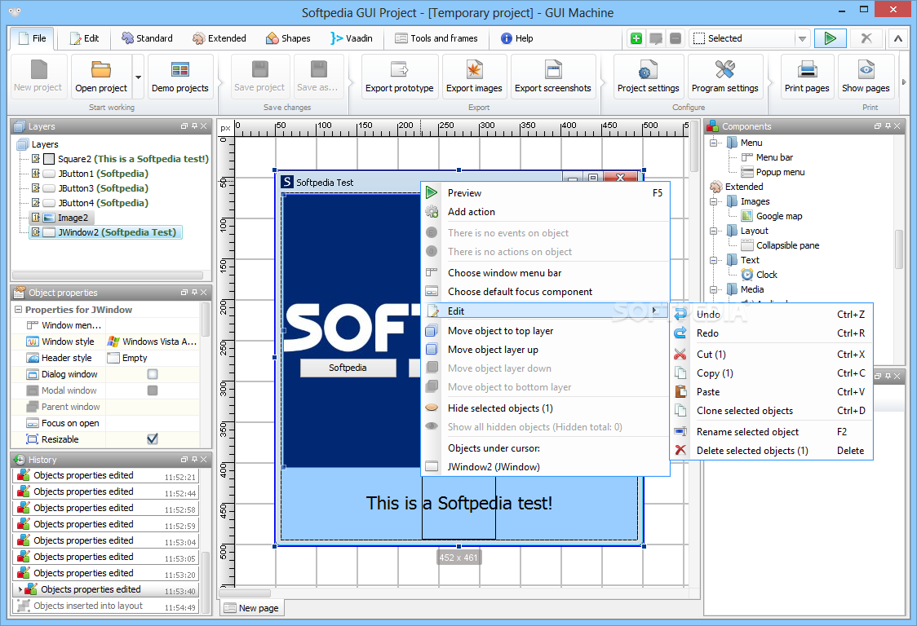The width and height of the screenshot is (917, 626).
Task: Expand the ribbon overflow arrow at right
Action: click(904, 82)
